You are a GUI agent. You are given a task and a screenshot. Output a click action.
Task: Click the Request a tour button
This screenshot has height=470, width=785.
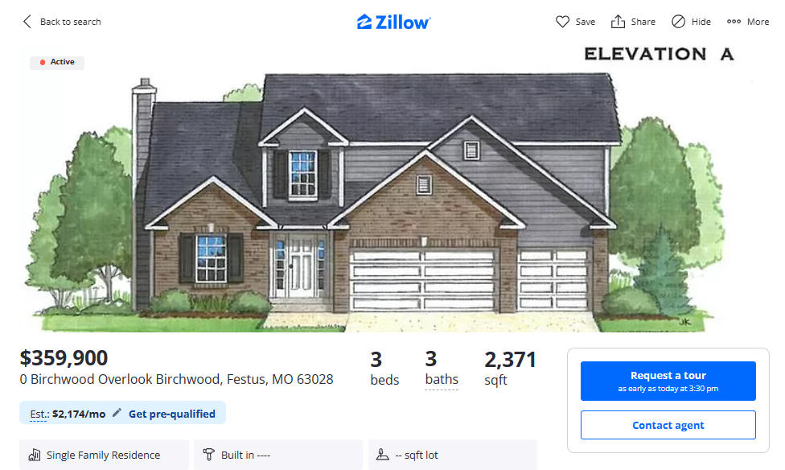click(668, 381)
